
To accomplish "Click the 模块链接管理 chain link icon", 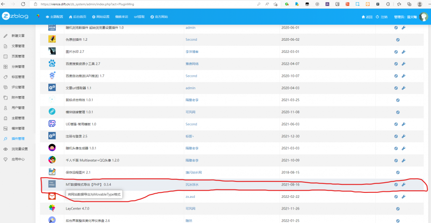I will click(x=52, y=112).
